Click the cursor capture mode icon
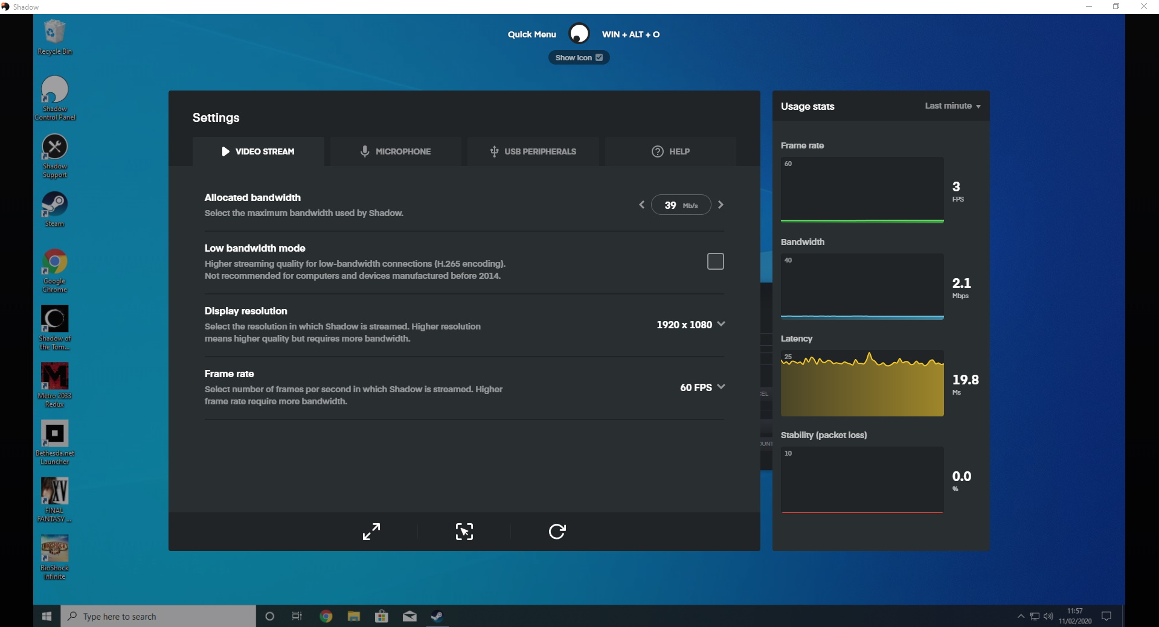 point(464,532)
